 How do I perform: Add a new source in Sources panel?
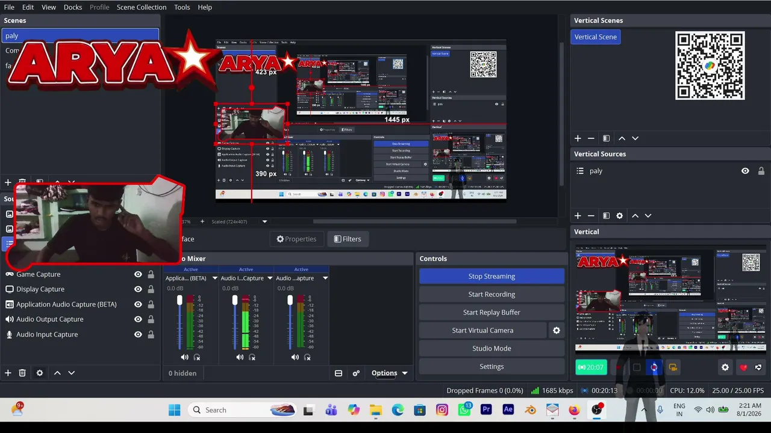point(8,373)
